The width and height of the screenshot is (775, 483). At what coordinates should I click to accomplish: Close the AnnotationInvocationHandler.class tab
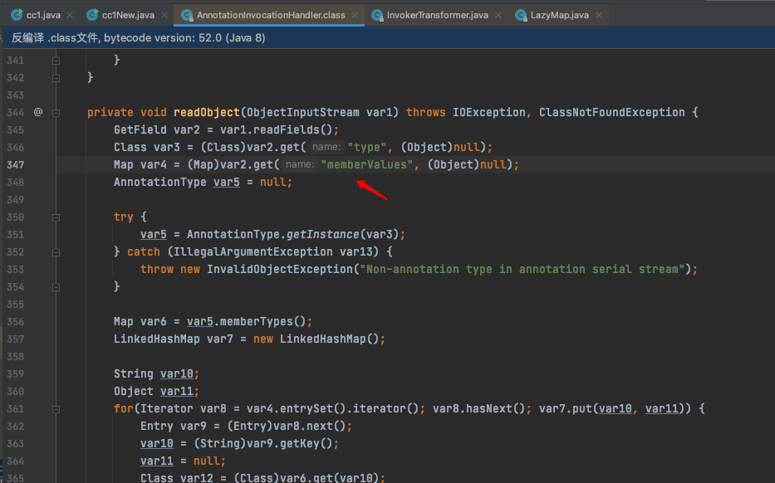[x=355, y=15]
